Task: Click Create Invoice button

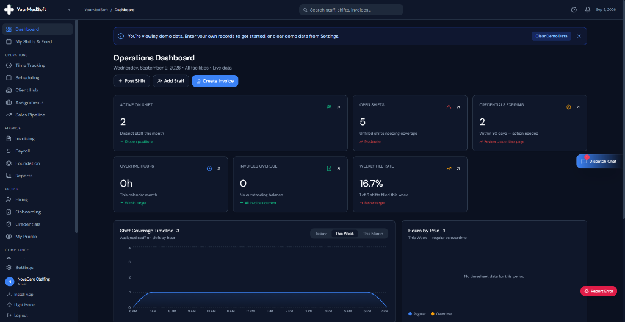Action: pos(215,81)
